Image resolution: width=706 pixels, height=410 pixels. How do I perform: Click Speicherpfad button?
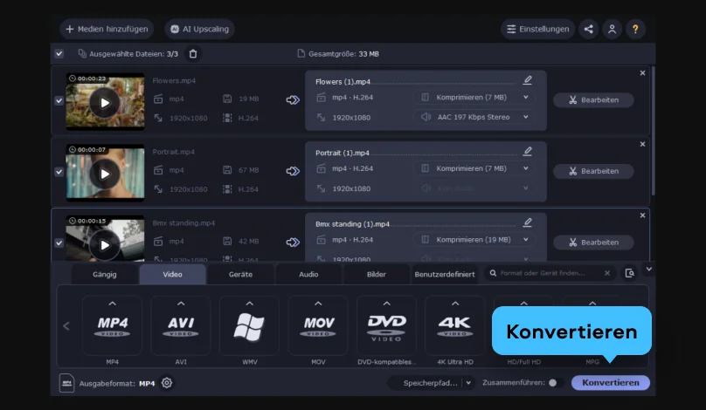click(x=430, y=383)
